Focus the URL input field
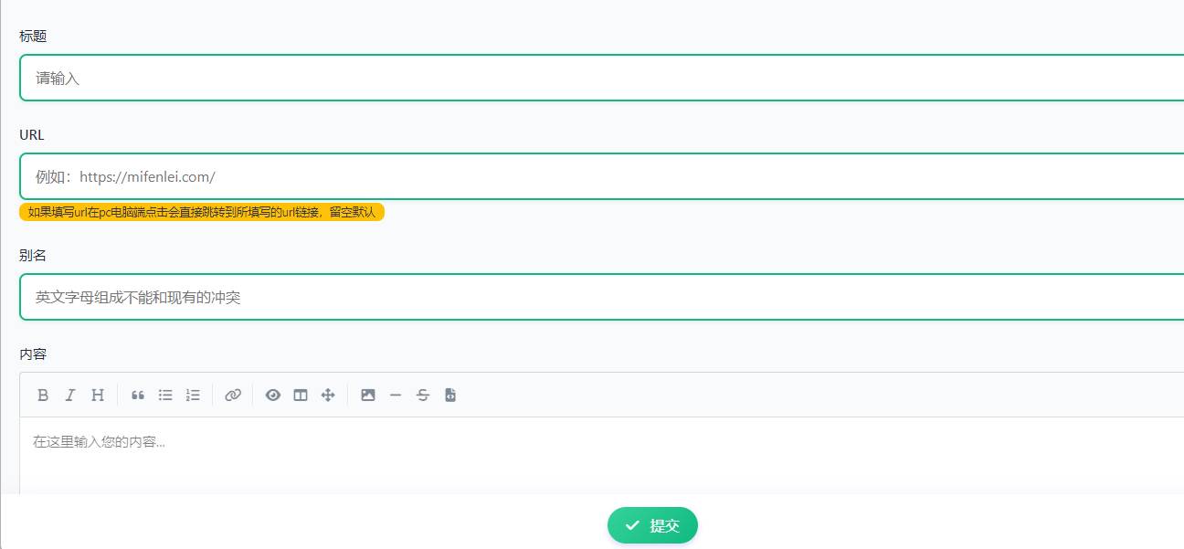1184x549 pixels. click(x=602, y=176)
